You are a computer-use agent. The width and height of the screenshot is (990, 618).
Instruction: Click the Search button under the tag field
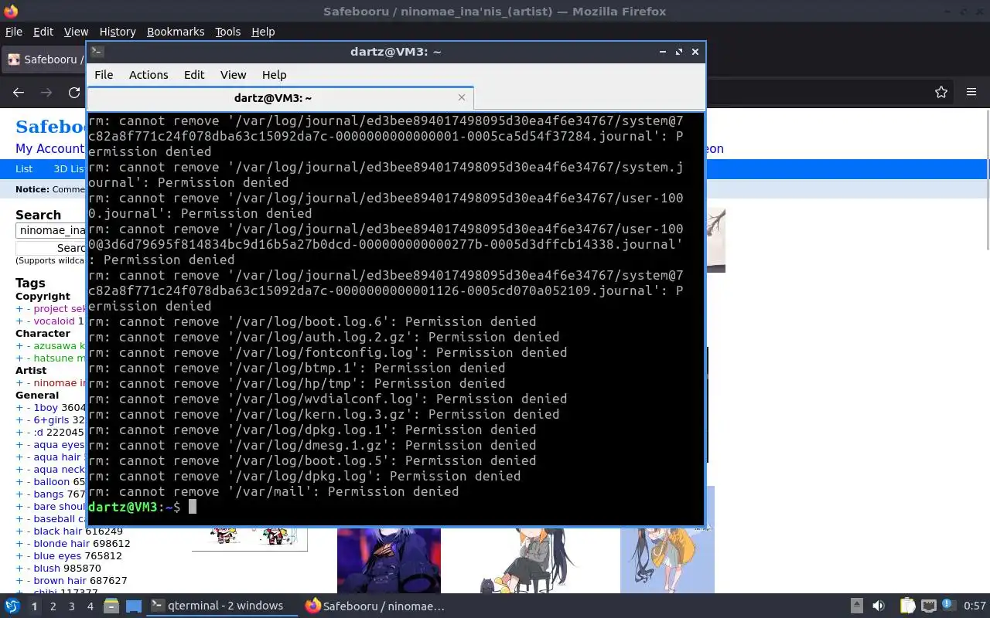point(51,248)
